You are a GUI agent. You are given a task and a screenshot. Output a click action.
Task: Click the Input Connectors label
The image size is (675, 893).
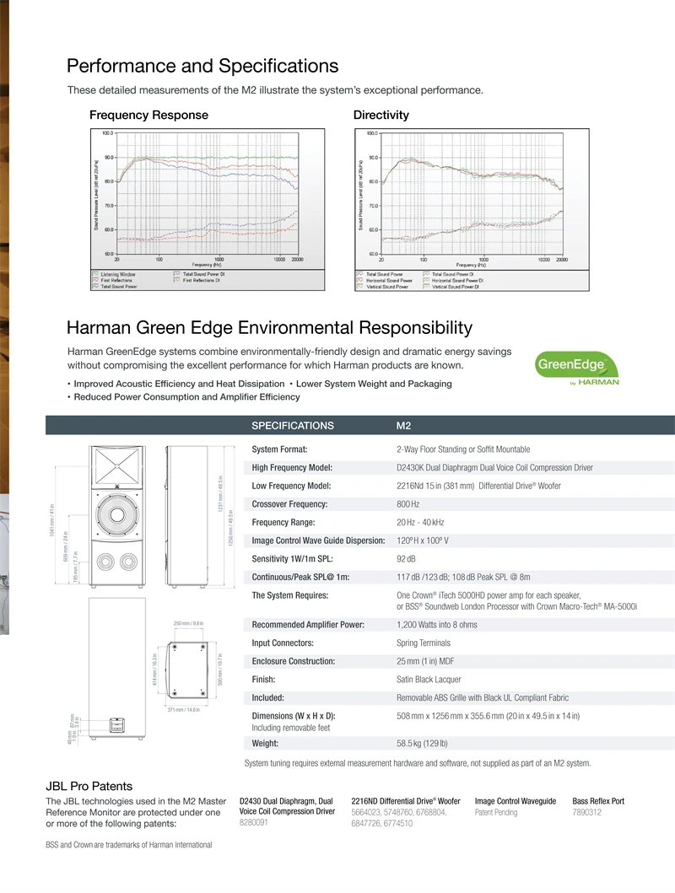pos(283,643)
